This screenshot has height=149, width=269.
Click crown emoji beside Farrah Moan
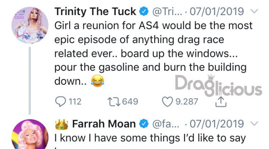(61, 124)
